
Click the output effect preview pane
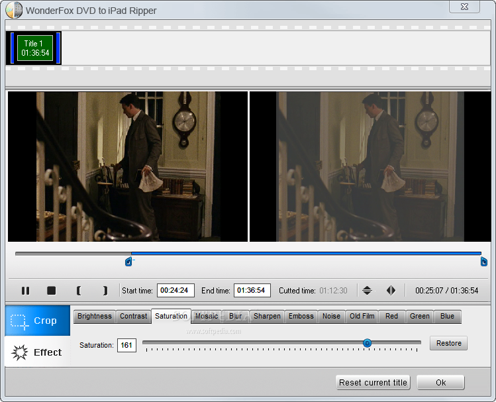point(370,167)
